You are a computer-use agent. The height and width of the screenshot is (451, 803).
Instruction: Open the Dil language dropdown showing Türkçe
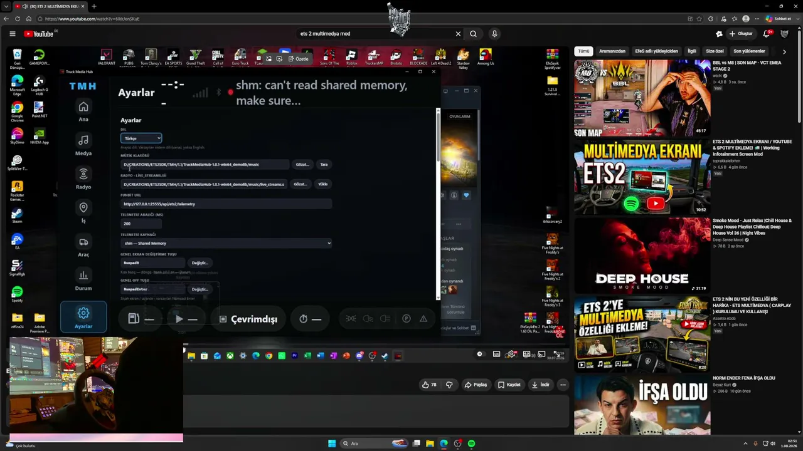pyautogui.click(x=141, y=138)
